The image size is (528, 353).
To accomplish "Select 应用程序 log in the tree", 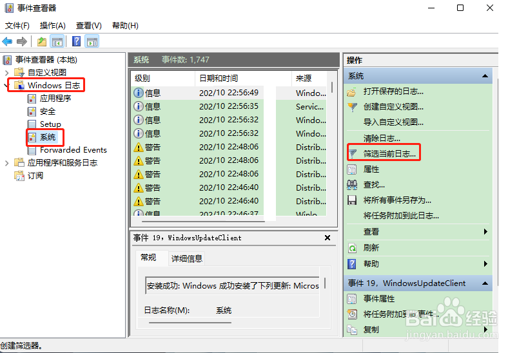I will pos(55,99).
